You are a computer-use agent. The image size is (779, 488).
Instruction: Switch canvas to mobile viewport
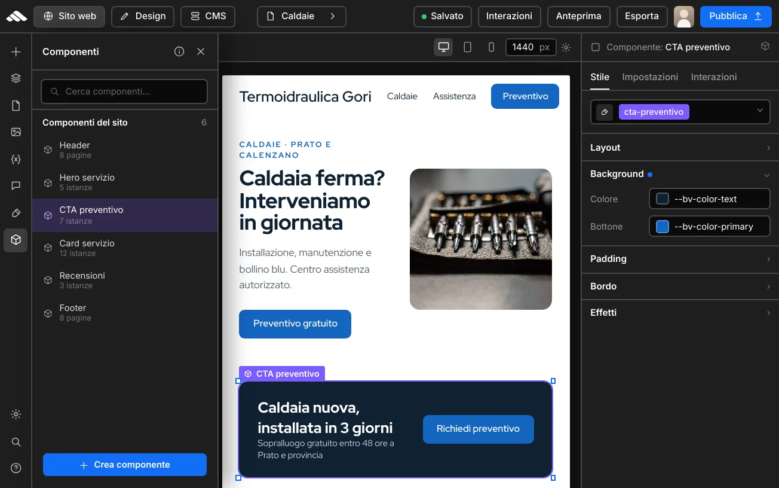(x=491, y=47)
